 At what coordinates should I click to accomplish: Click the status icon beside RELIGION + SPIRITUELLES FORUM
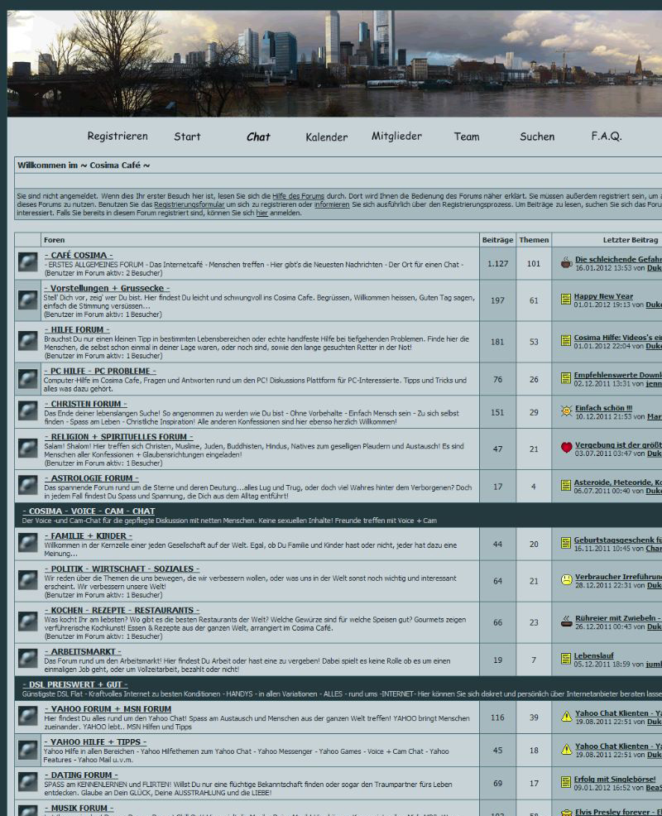coord(27,448)
